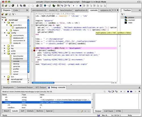Click the Stop square in debug pane toolbar
Viewport: 142px width, 117px height.
tap(128, 92)
